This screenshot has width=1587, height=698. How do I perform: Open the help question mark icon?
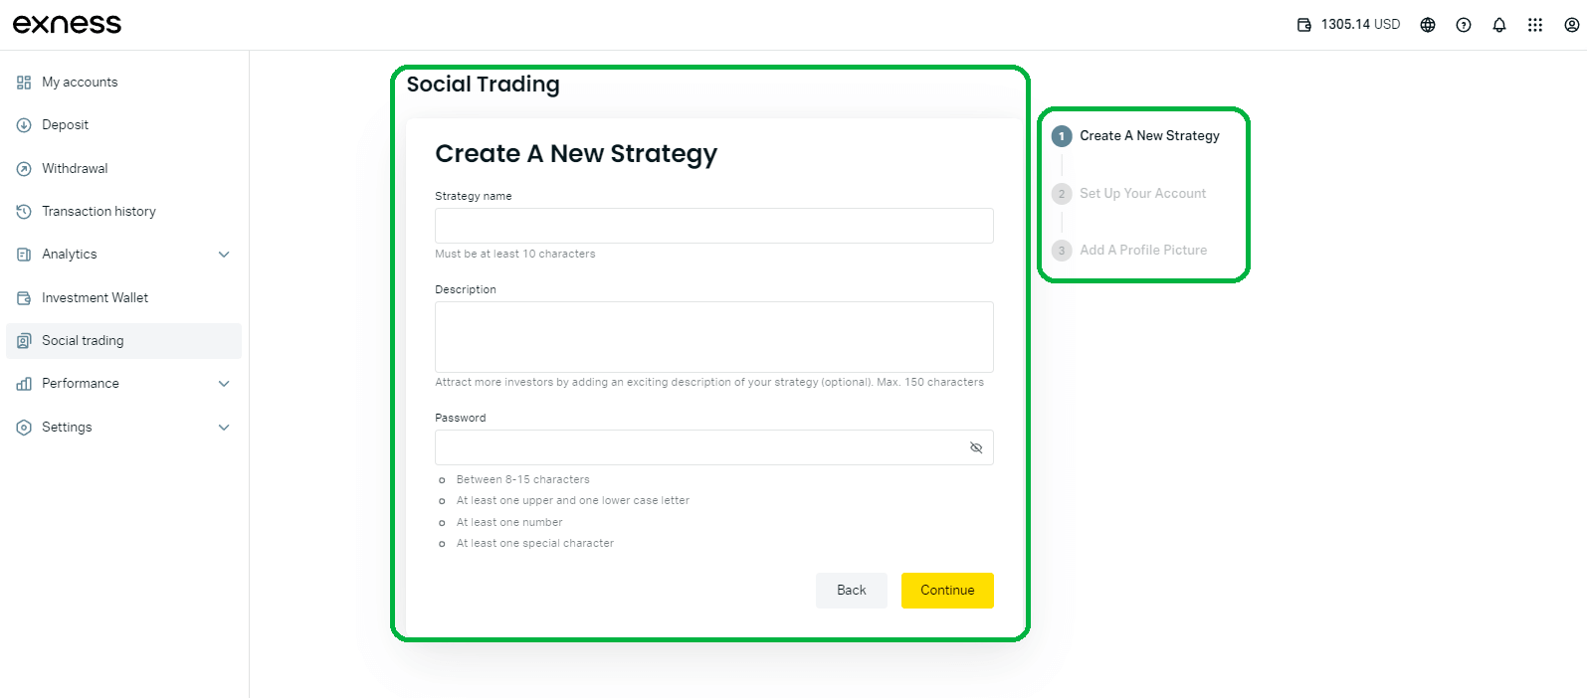[x=1464, y=25]
